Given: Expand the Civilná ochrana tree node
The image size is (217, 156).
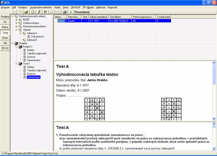Looking at the screenshot, I should pyautogui.click(x=17, y=23).
